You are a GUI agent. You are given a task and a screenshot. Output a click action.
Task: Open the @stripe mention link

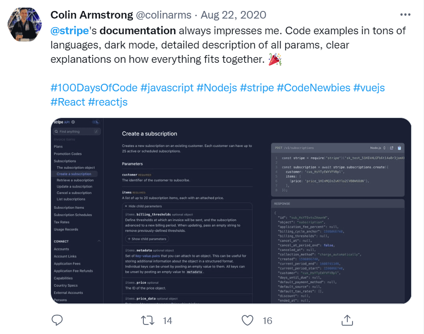click(70, 31)
